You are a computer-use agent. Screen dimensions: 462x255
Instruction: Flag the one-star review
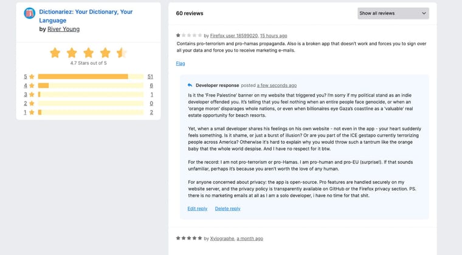point(181,63)
